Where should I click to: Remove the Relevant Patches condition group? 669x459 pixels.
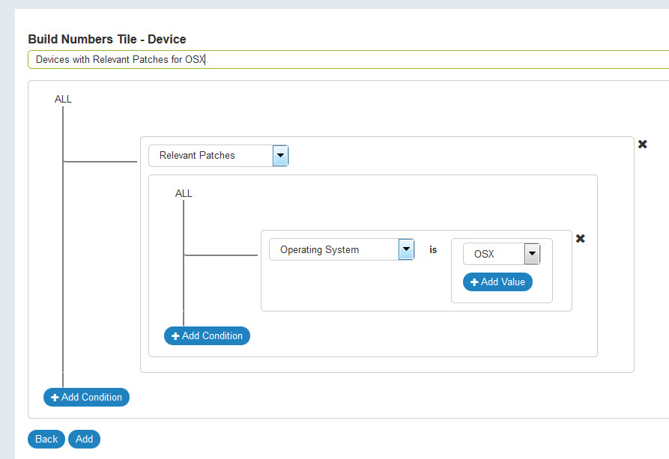pyautogui.click(x=642, y=145)
